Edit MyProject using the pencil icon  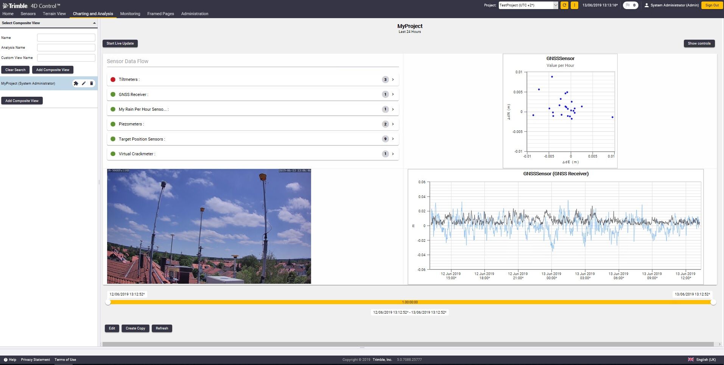pyautogui.click(x=84, y=83)
